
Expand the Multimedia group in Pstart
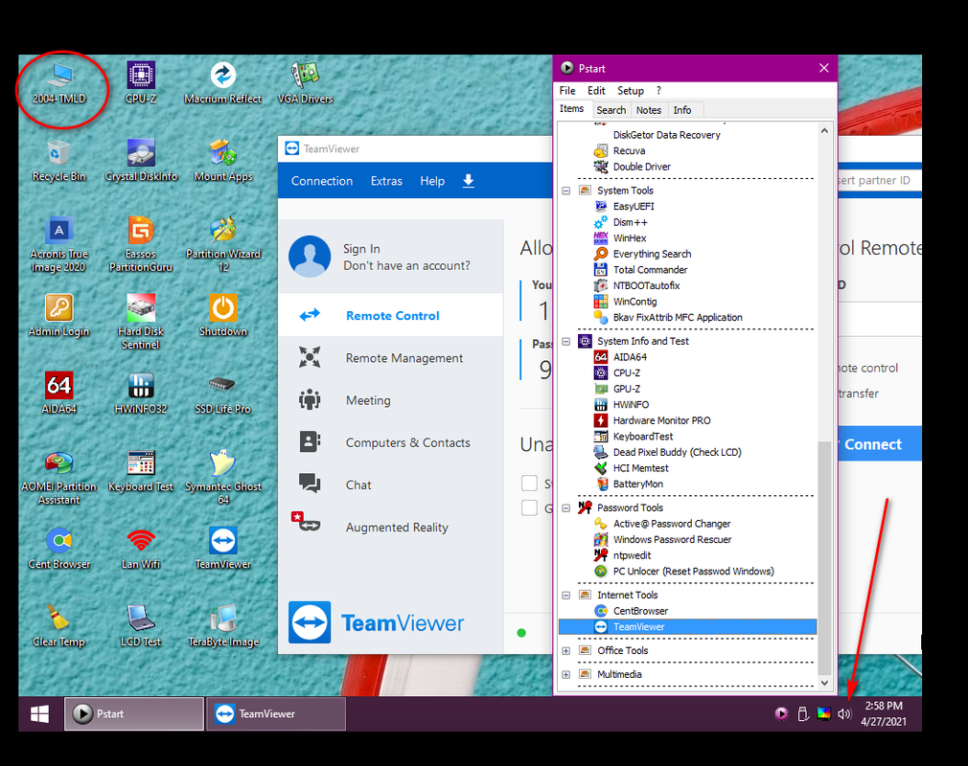click(x=566, y=675)
